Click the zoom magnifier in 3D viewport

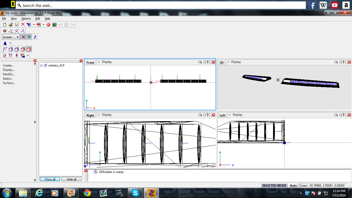[336, 62]
